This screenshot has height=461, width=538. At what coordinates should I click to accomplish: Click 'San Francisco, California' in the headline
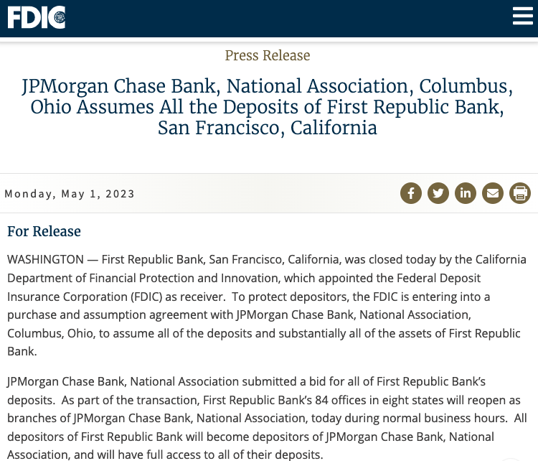click(x=268, y=128)
